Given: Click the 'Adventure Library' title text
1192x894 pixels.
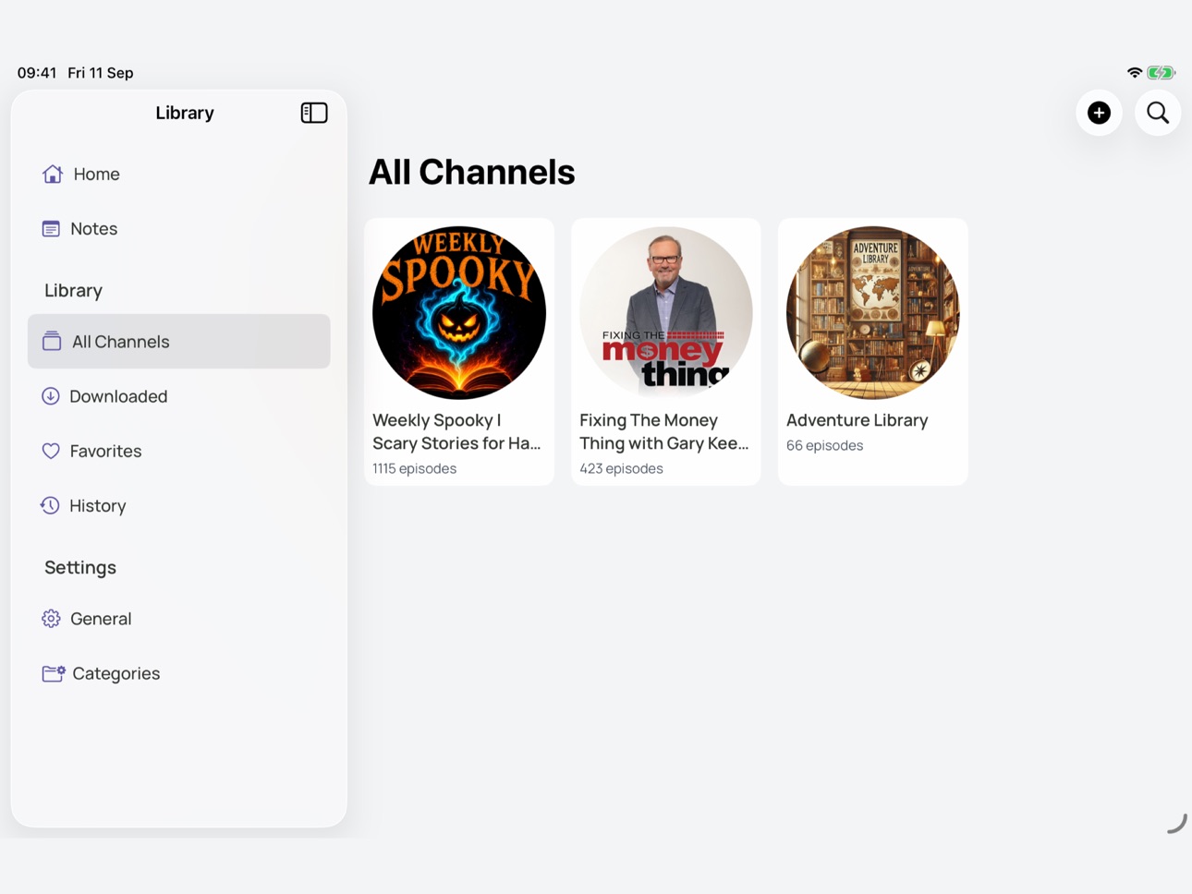Looking at the screenshot, I should point(857,420).
